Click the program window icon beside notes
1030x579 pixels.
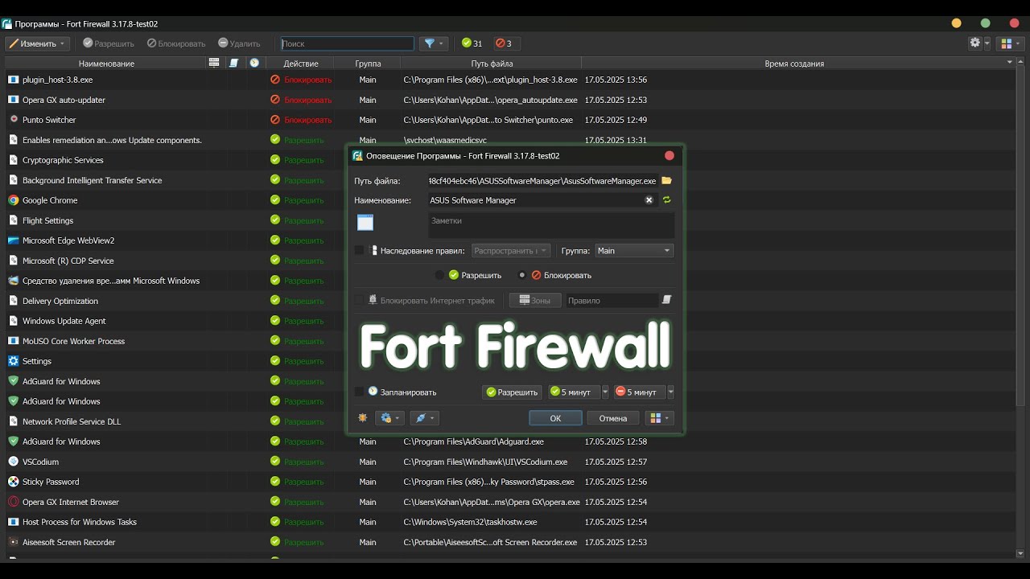(365, 223)
